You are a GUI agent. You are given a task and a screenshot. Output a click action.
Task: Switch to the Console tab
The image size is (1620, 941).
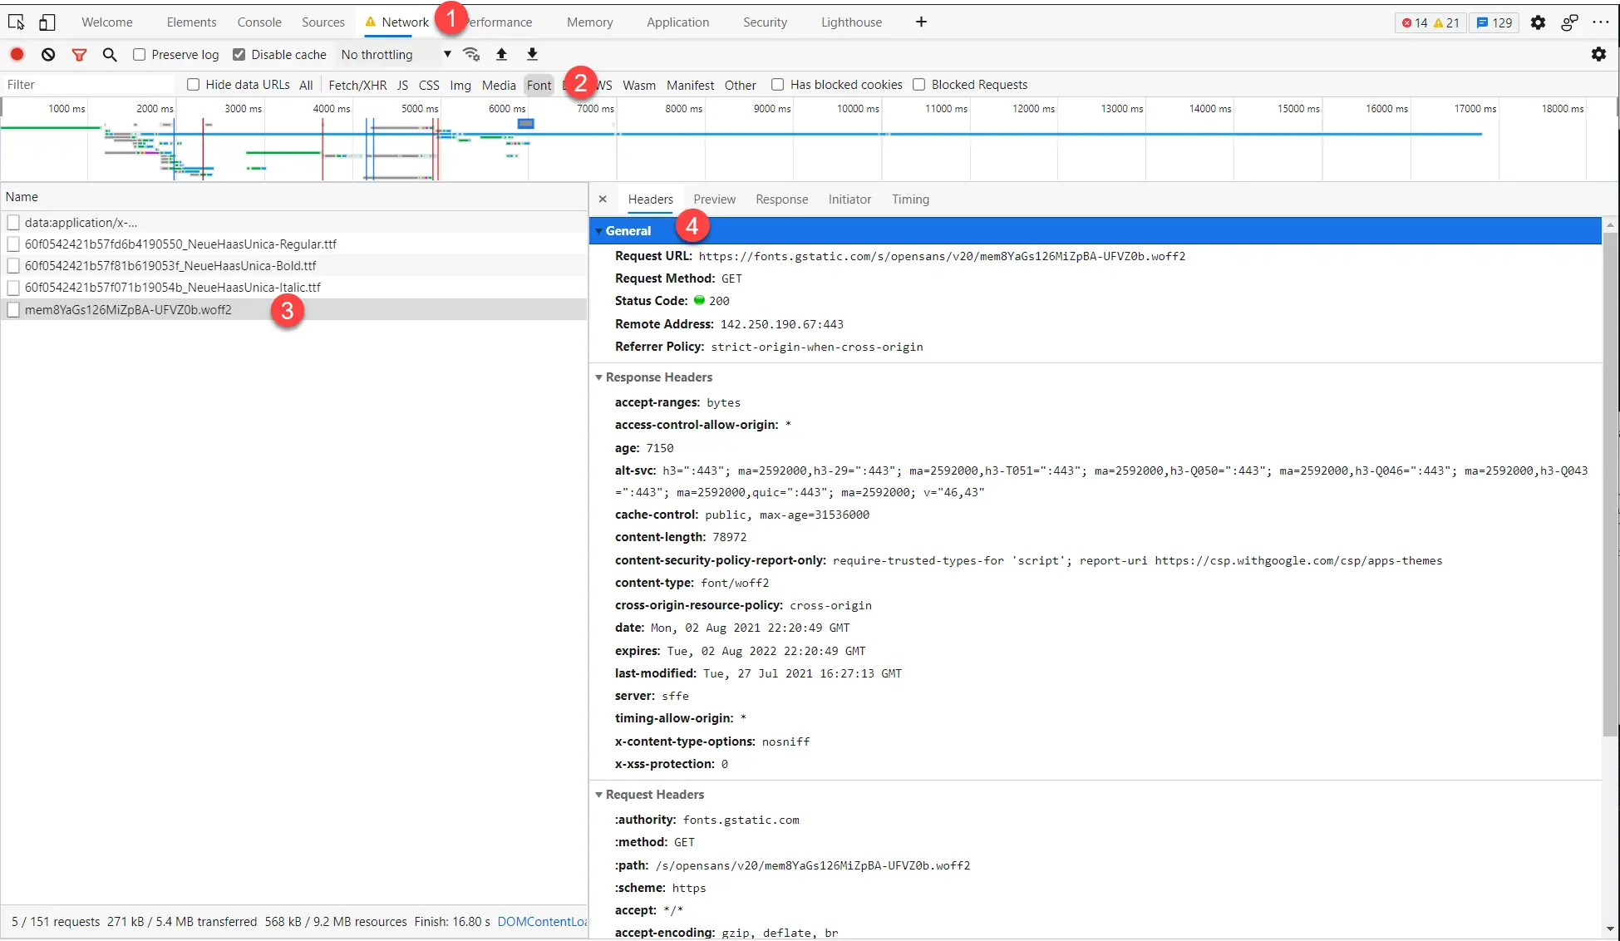click(x=259, y=22)
